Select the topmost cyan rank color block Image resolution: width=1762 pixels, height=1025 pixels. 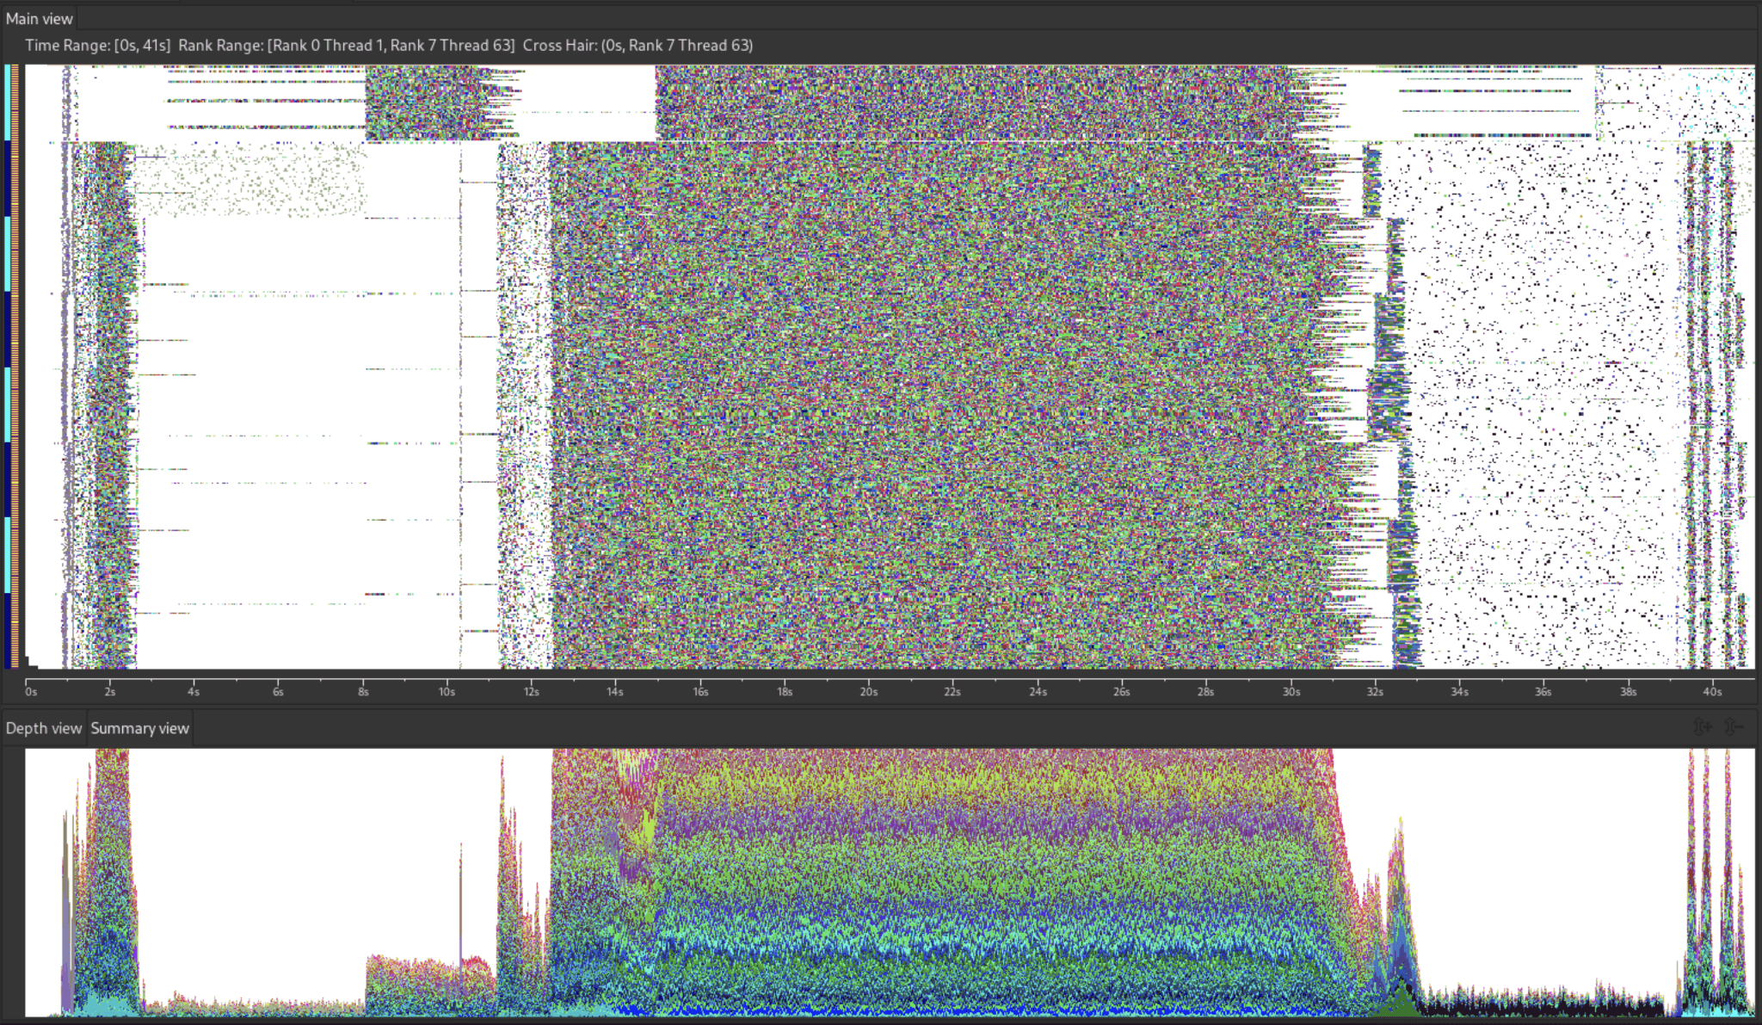pos(7,102)
